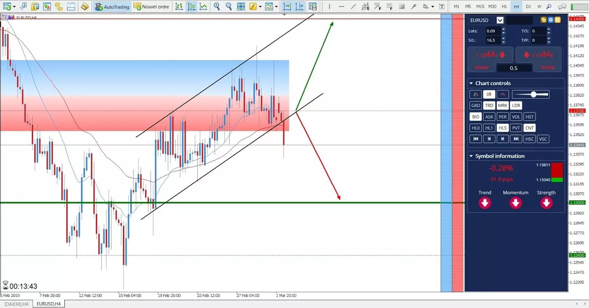Expand the templates dropdown arrow
Screen dimensions: 589x308
[x=277, y=6]
